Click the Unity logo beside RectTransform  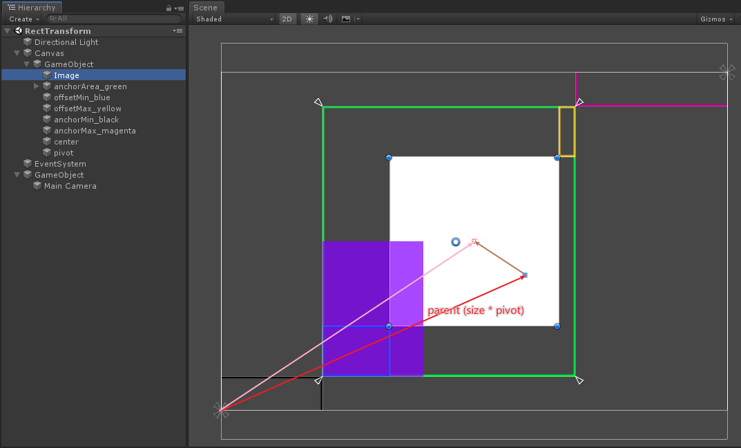coord(19,30)
